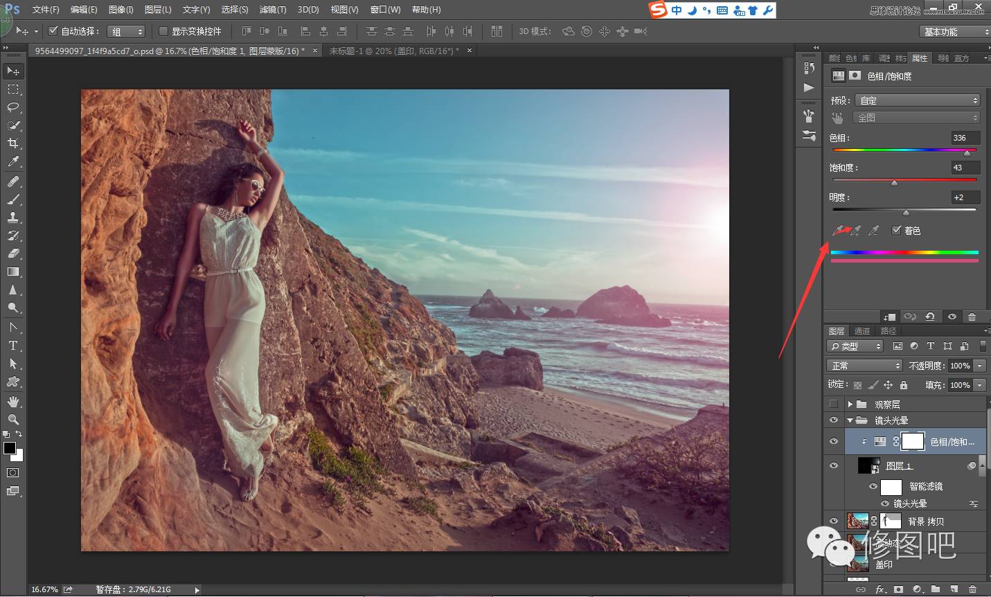This screenshot has width=991, height=597.
Task: Select the Eraser tool
Action: coord(13,253)
